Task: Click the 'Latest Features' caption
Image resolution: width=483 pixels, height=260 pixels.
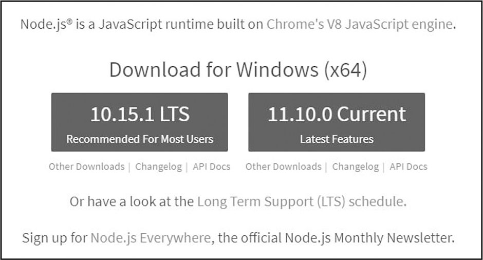Action: 337,139
